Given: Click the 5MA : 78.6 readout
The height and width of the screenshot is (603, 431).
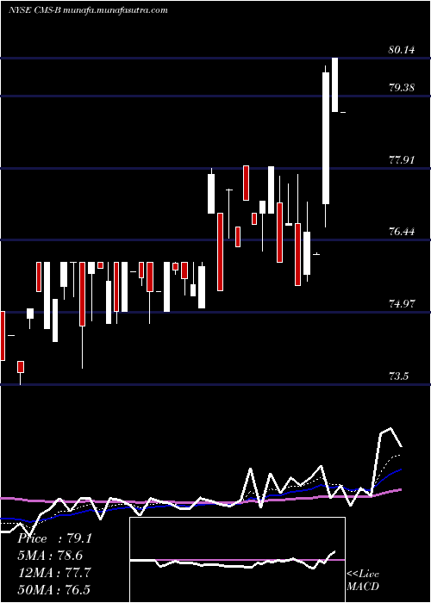Looking at the screenshot, I should 50,556.
